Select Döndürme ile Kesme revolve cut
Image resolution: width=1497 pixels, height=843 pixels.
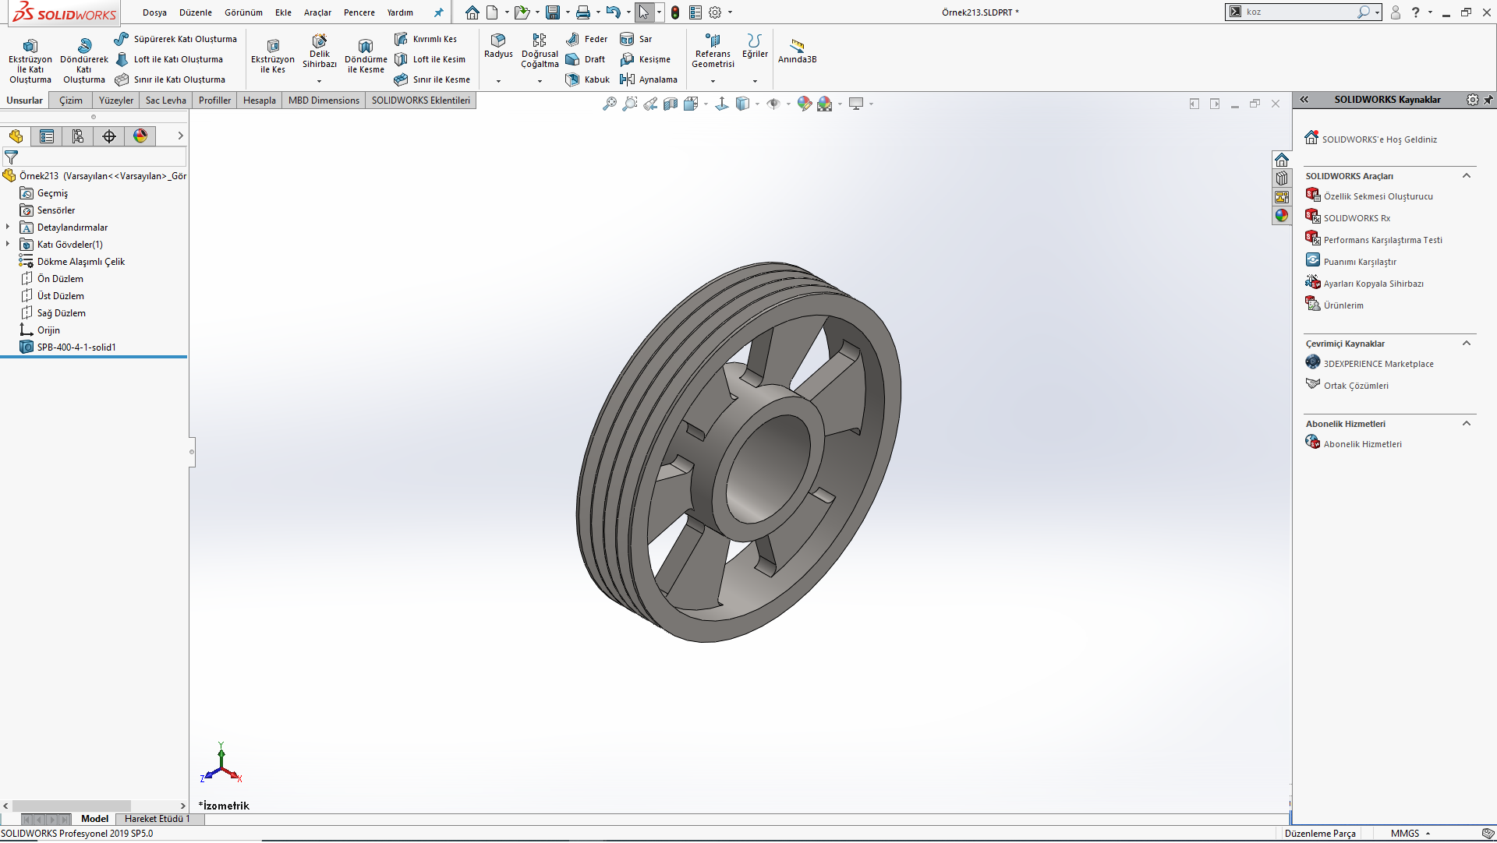tap(366, 56)
